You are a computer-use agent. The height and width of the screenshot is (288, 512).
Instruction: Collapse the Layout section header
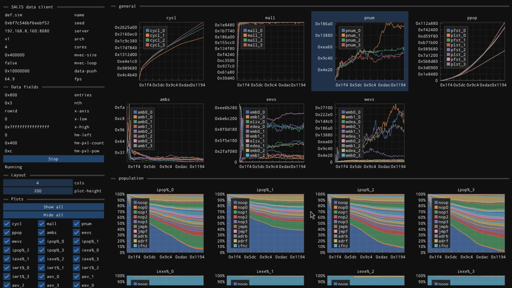[x=18, y=175]
